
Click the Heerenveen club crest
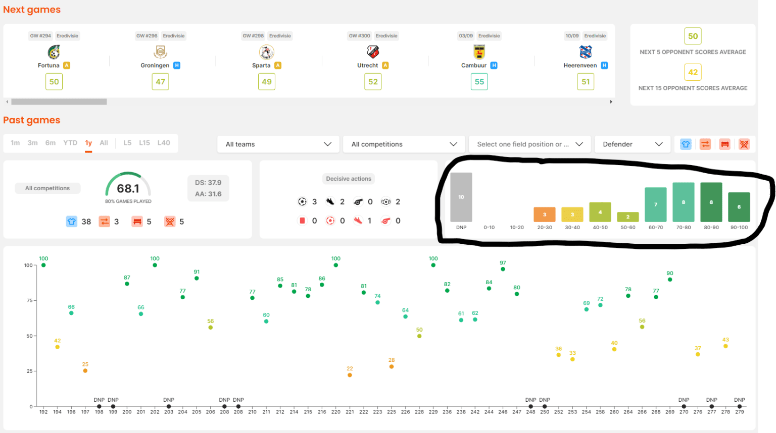click(586, 52)
